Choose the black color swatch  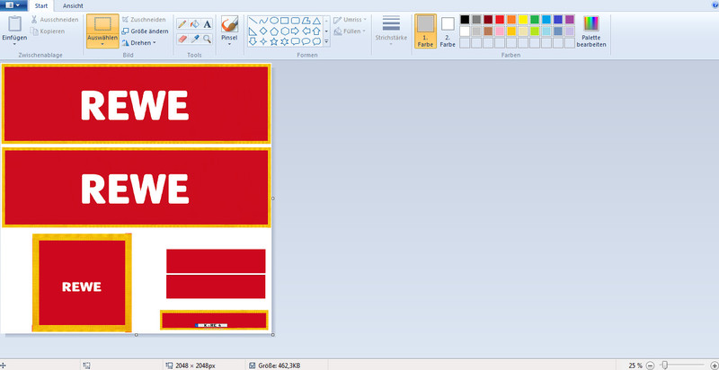pos(465,19)
